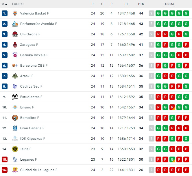Click the blue position 1 badge
The image size is (192, 176).
point(4,13)
